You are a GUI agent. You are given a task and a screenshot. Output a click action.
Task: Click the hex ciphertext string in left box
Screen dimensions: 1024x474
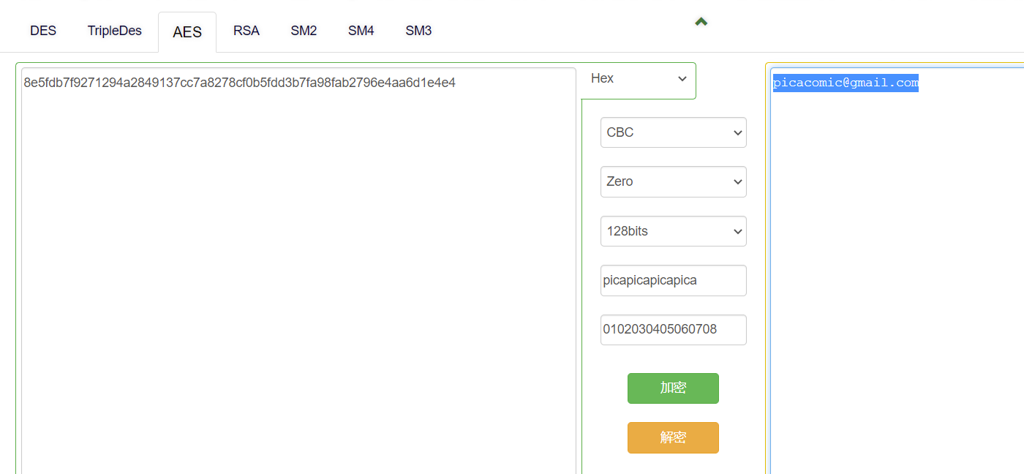[x=239, y=83]
